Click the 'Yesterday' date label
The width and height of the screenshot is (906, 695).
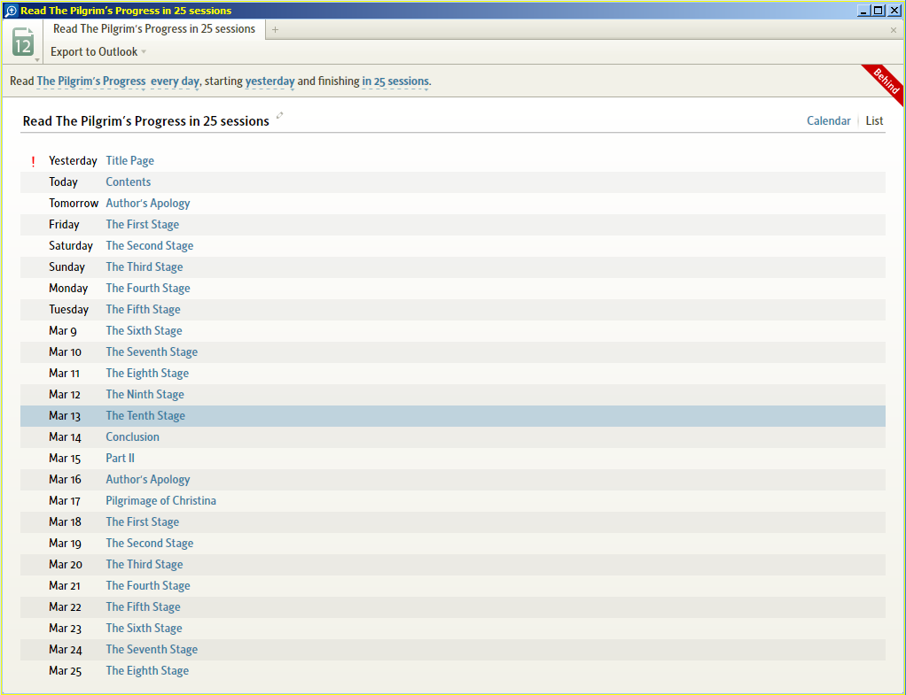pyautogui.click(x=73, y=160)
